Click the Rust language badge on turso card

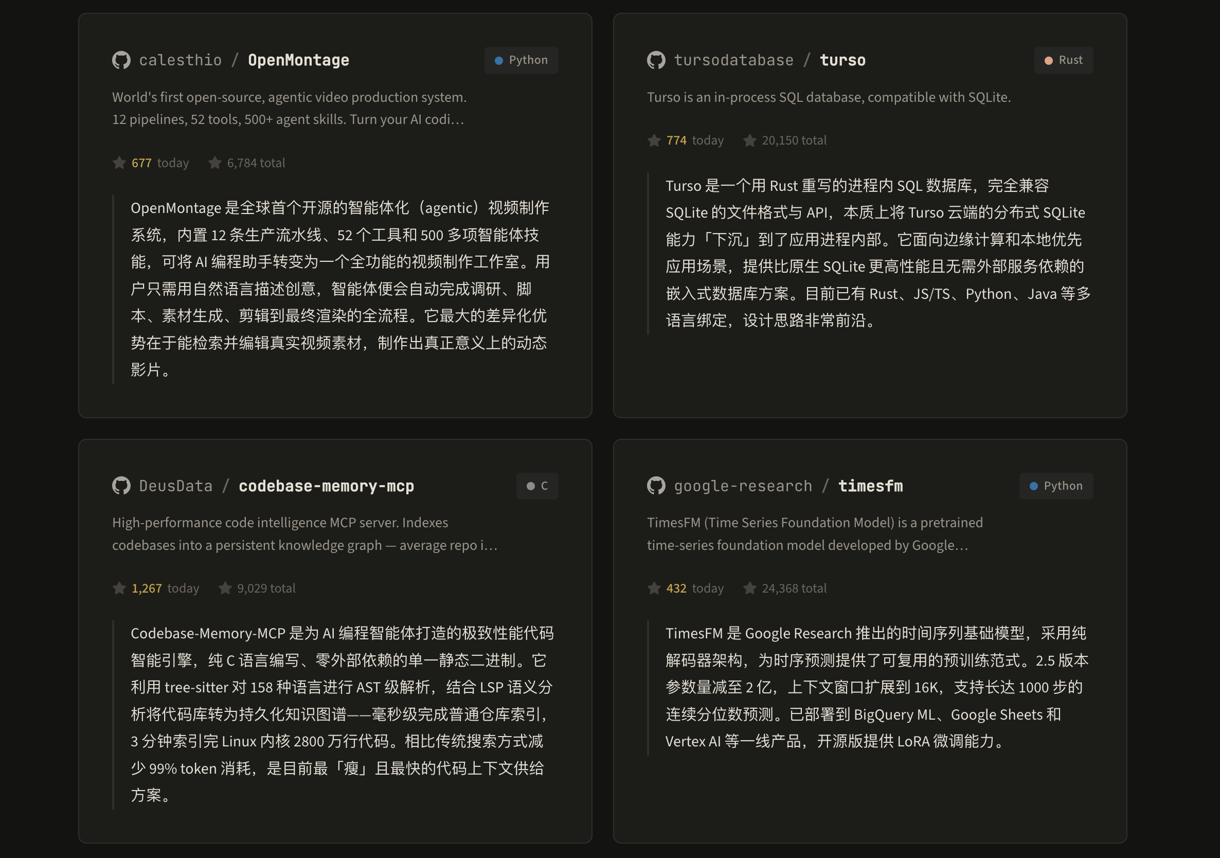(x=1064, y=60)
